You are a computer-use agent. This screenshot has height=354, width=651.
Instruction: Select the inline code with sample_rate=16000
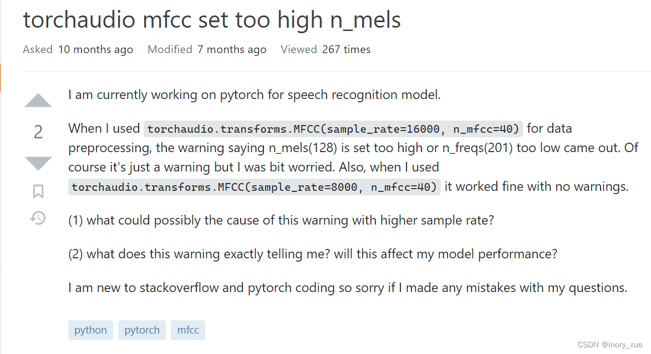[x=333, y=128]
